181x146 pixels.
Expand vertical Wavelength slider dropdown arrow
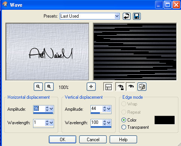click(109, 123)
